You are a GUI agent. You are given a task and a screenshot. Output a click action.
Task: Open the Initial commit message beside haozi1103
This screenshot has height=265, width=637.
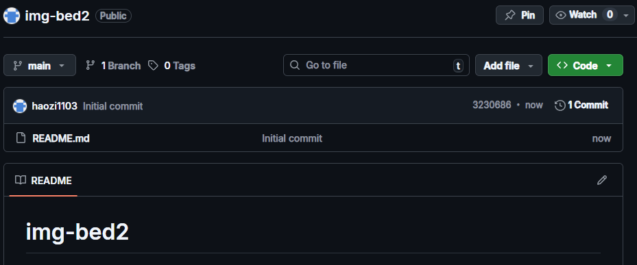(113, 106)
